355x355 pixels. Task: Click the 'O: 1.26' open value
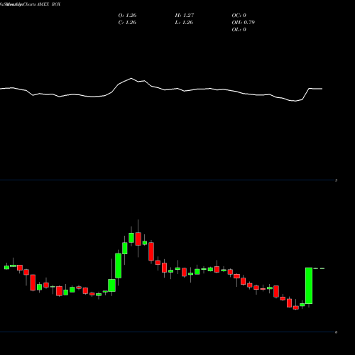pos(127,16)
